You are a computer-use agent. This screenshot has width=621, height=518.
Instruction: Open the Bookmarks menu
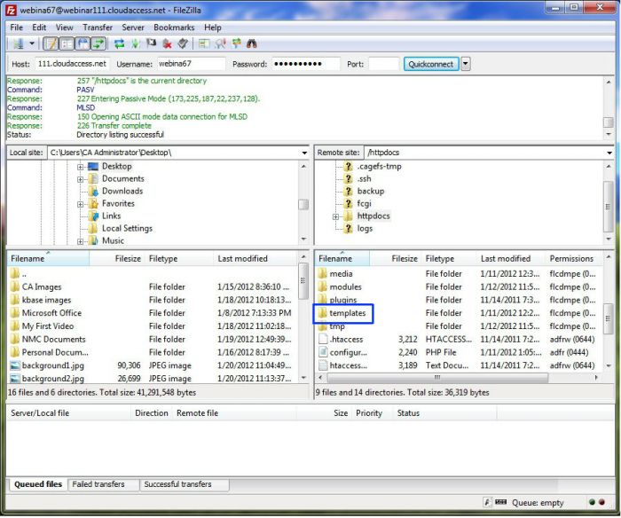click(x=174, y=27)
